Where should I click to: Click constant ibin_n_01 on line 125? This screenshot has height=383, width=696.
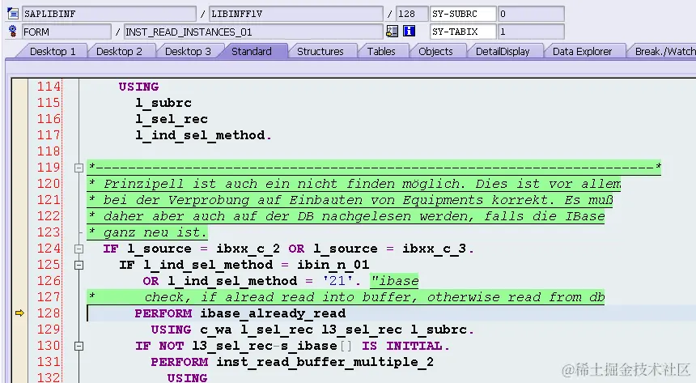[x=333, y=265]
